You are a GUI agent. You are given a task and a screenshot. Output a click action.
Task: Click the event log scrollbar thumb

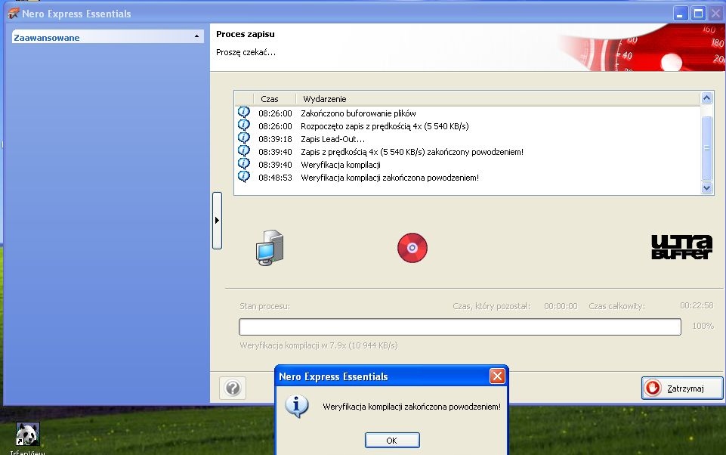(706, 148)
